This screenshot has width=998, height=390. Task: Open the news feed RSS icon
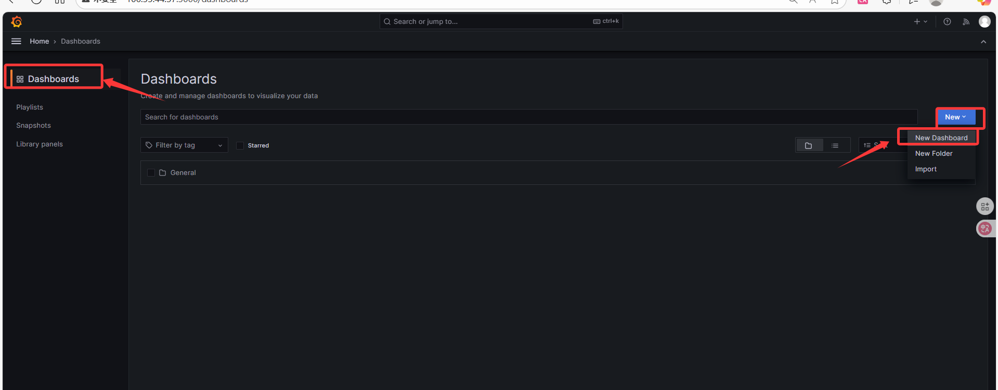966,22
